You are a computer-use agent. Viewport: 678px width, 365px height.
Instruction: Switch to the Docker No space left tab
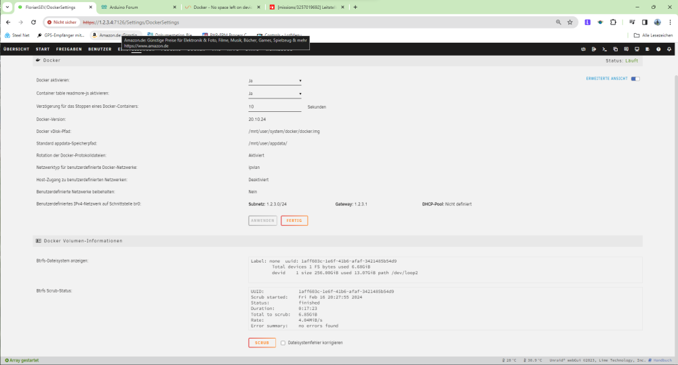coord(222,7)
